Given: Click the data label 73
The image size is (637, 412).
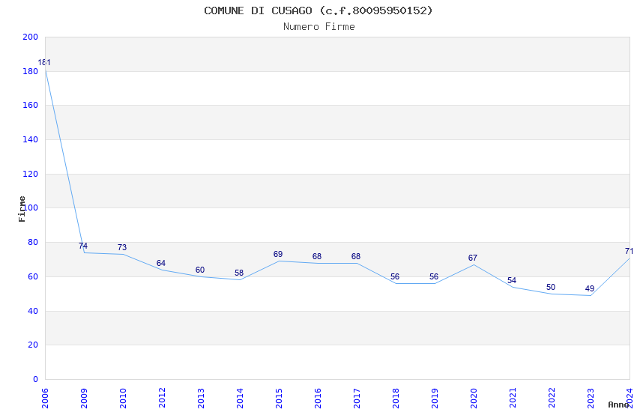Looking at the screenshot, I should click(122, 248).
